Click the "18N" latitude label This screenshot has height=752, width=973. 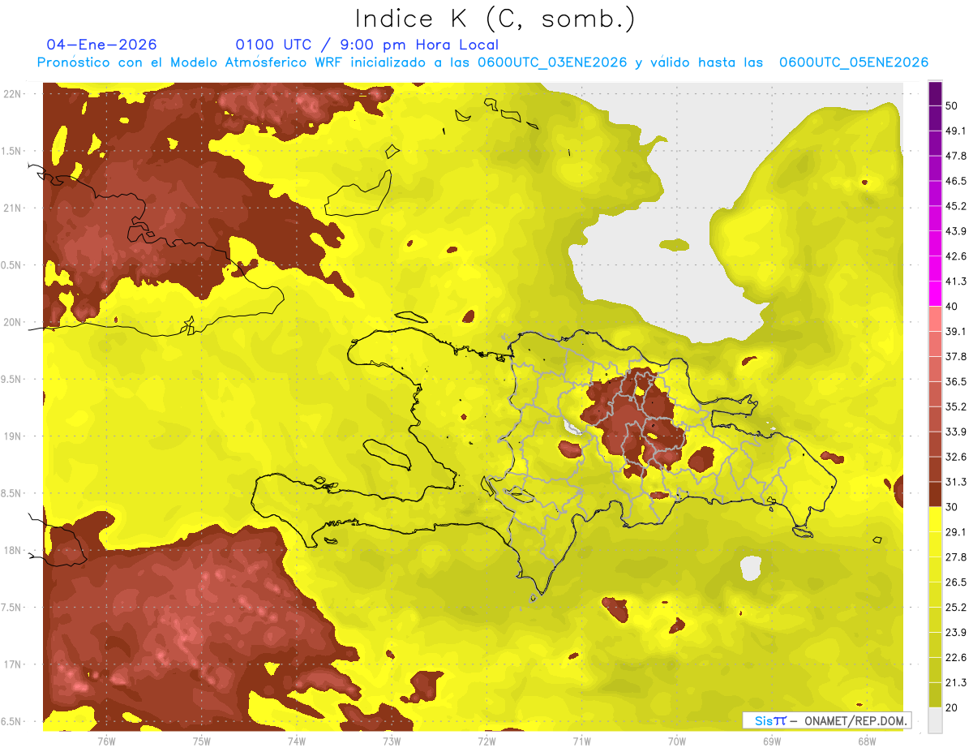pyautogui.click(x=13, y=551)
